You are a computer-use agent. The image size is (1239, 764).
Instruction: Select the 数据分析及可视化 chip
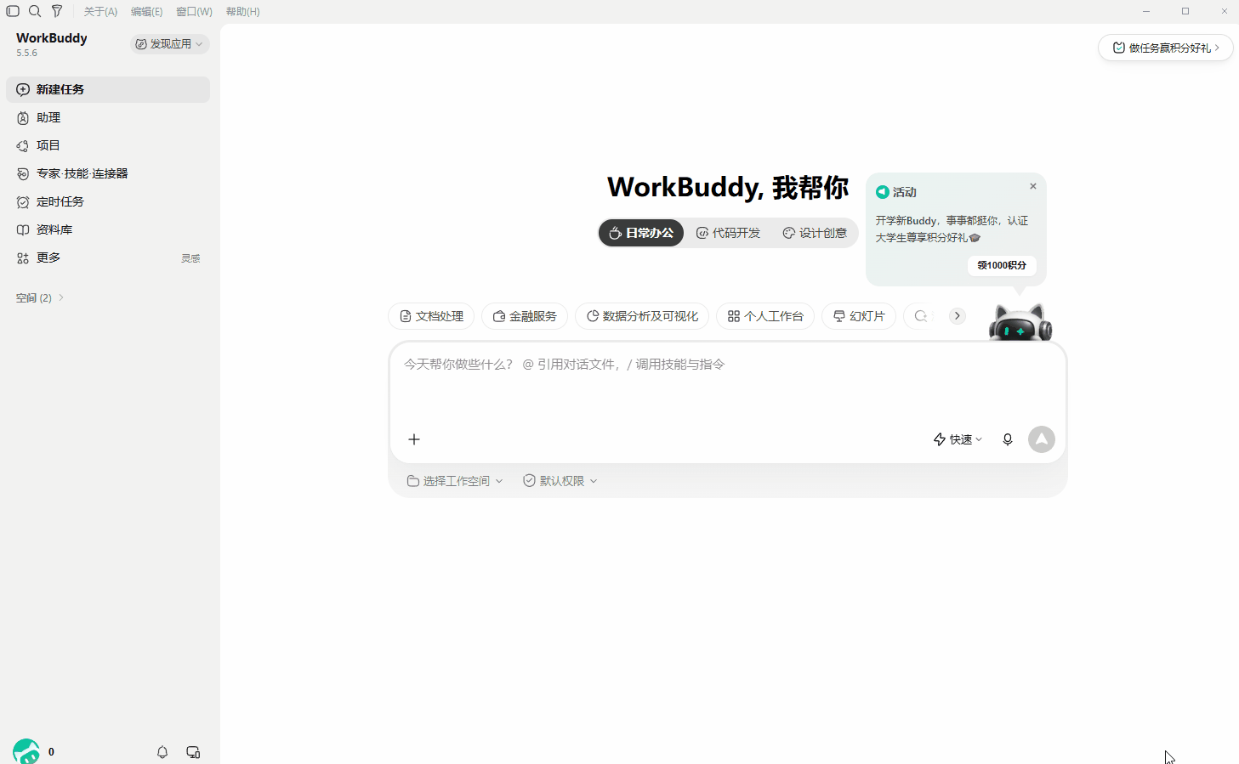tap(642, 316)
